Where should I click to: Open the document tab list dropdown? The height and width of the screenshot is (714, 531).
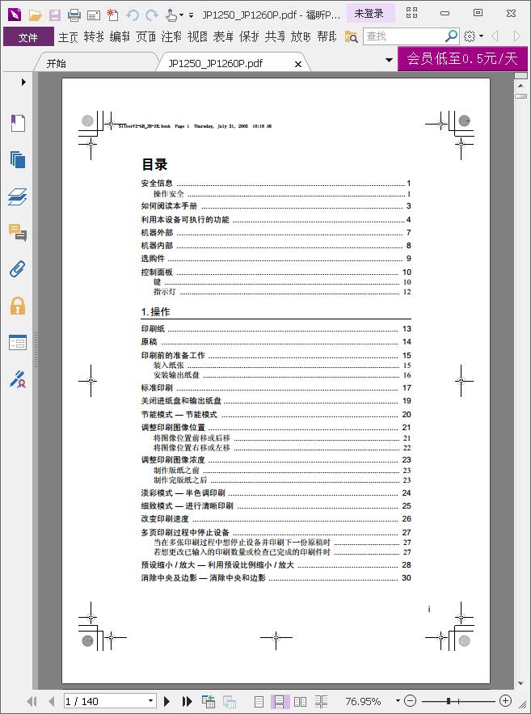(x=389, y=60)
